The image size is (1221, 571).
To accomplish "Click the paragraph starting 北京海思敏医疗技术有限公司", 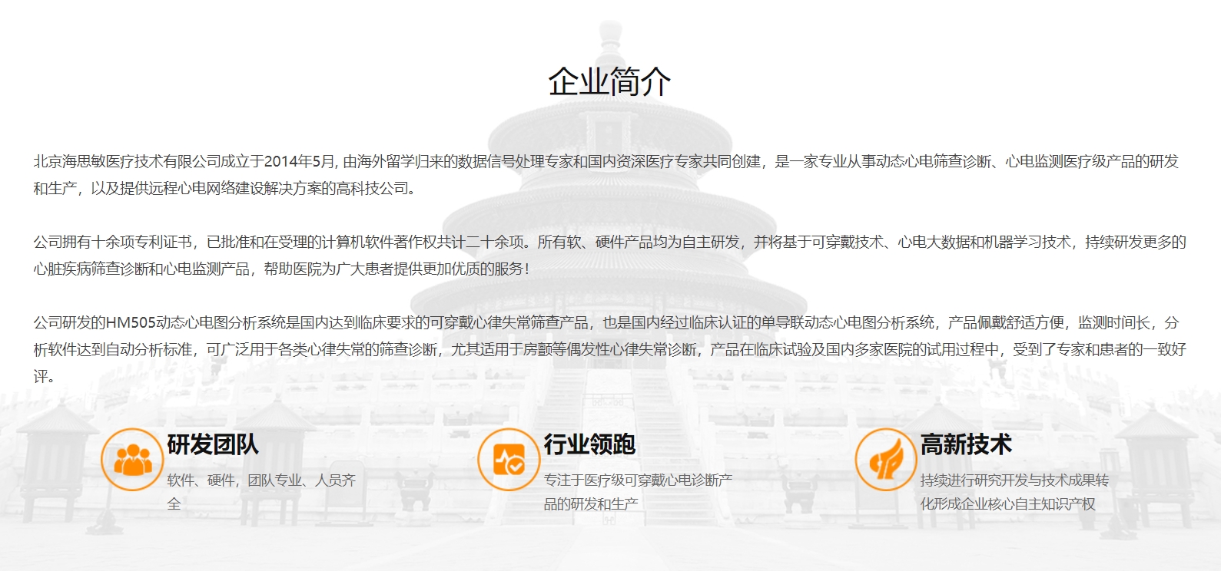I will [x=606, y=175].
